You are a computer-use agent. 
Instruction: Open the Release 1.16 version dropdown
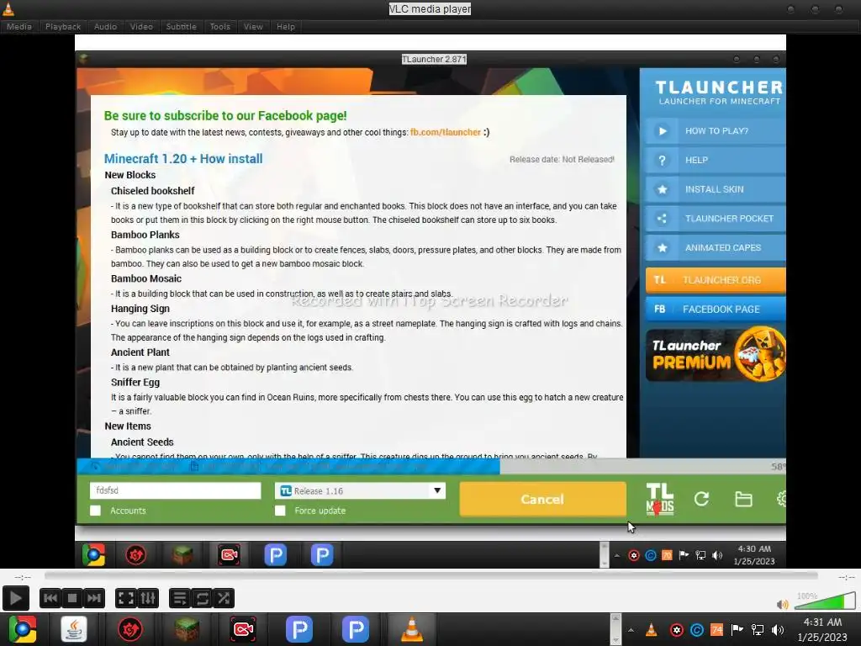pyautogui.click(x=360, y=490)
